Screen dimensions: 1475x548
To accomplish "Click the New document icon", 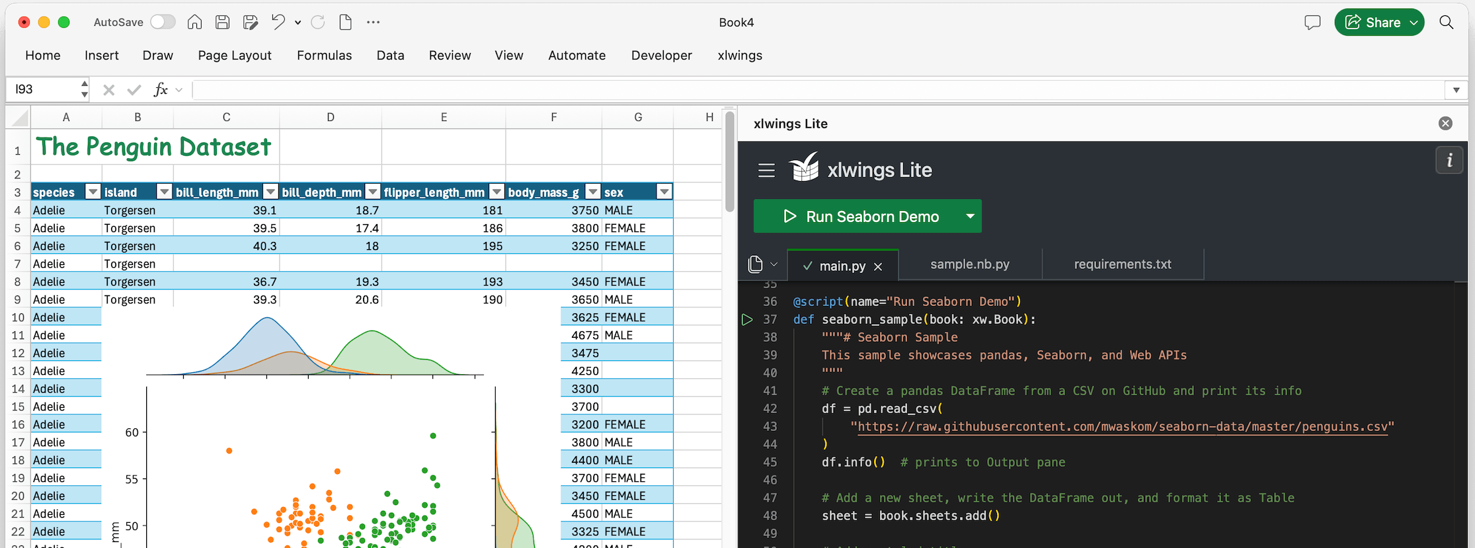I will [345, 22].
